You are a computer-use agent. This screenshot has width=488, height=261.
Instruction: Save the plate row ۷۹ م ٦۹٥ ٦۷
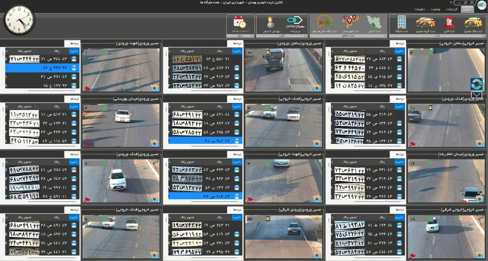click(237, 252)
